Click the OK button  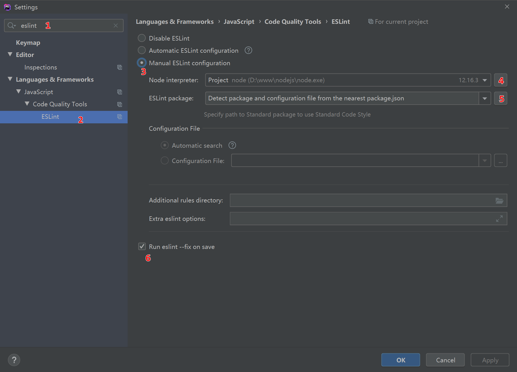point(401,360)
